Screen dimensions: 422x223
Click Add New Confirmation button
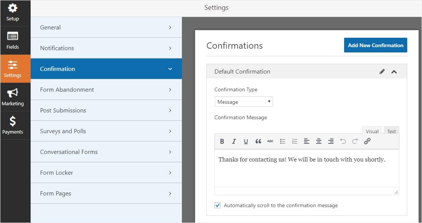pos(375,45)
